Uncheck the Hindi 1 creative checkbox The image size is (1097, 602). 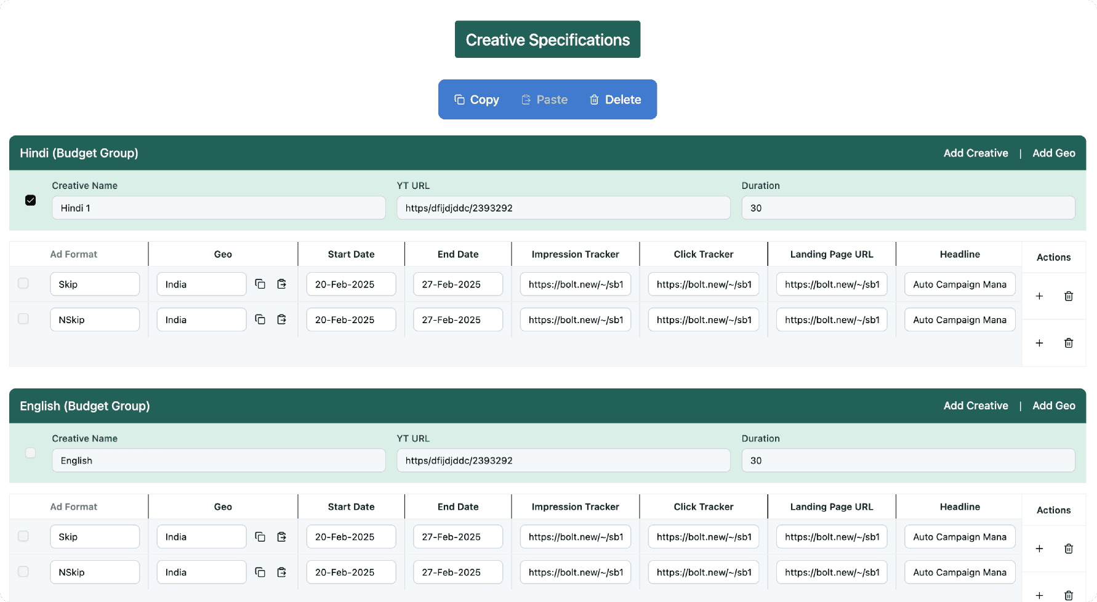click(x=30, y=200)
